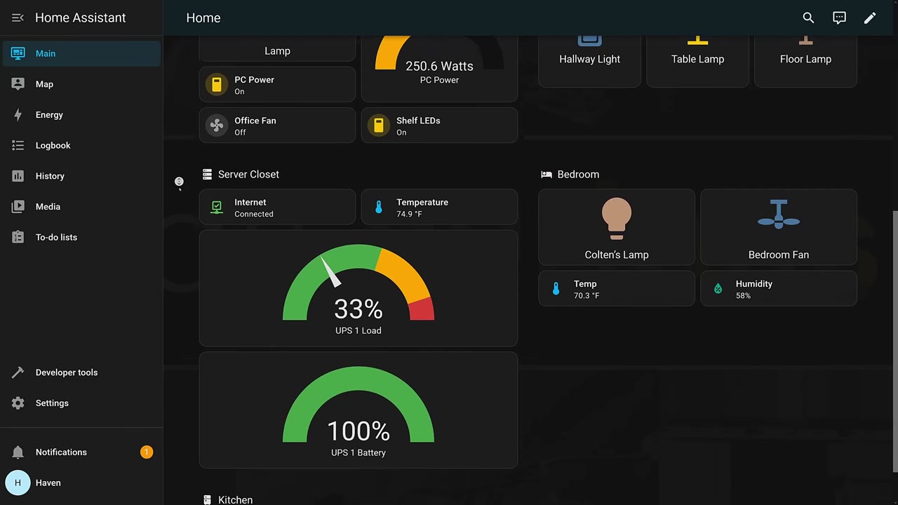The height and width of the screenshot is (505, 898).
Task: Click the Developer tools hammer icon
Action: click(18, 372)
